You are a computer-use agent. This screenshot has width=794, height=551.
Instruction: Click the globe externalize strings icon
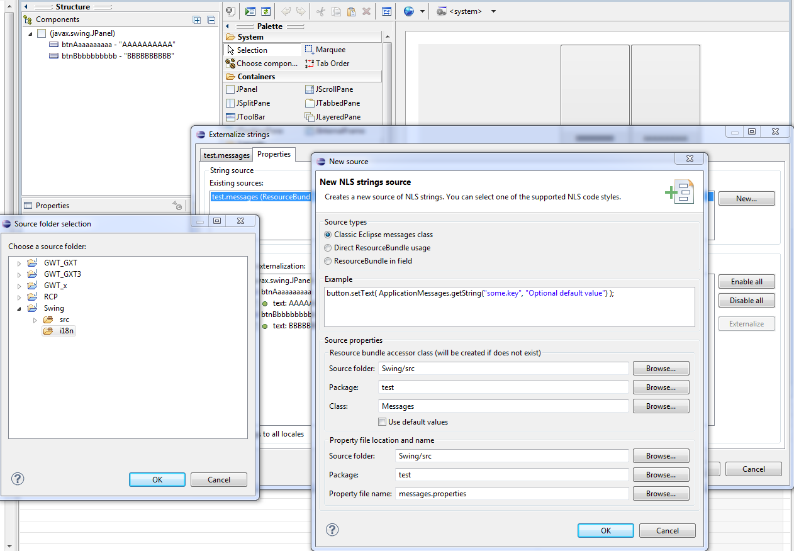pos(409,11)
